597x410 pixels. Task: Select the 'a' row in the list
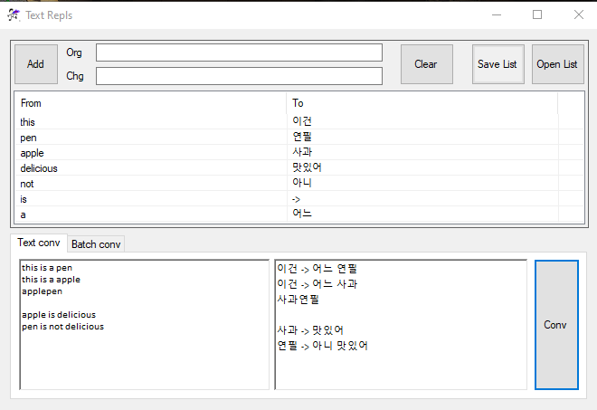click(298, 215)
